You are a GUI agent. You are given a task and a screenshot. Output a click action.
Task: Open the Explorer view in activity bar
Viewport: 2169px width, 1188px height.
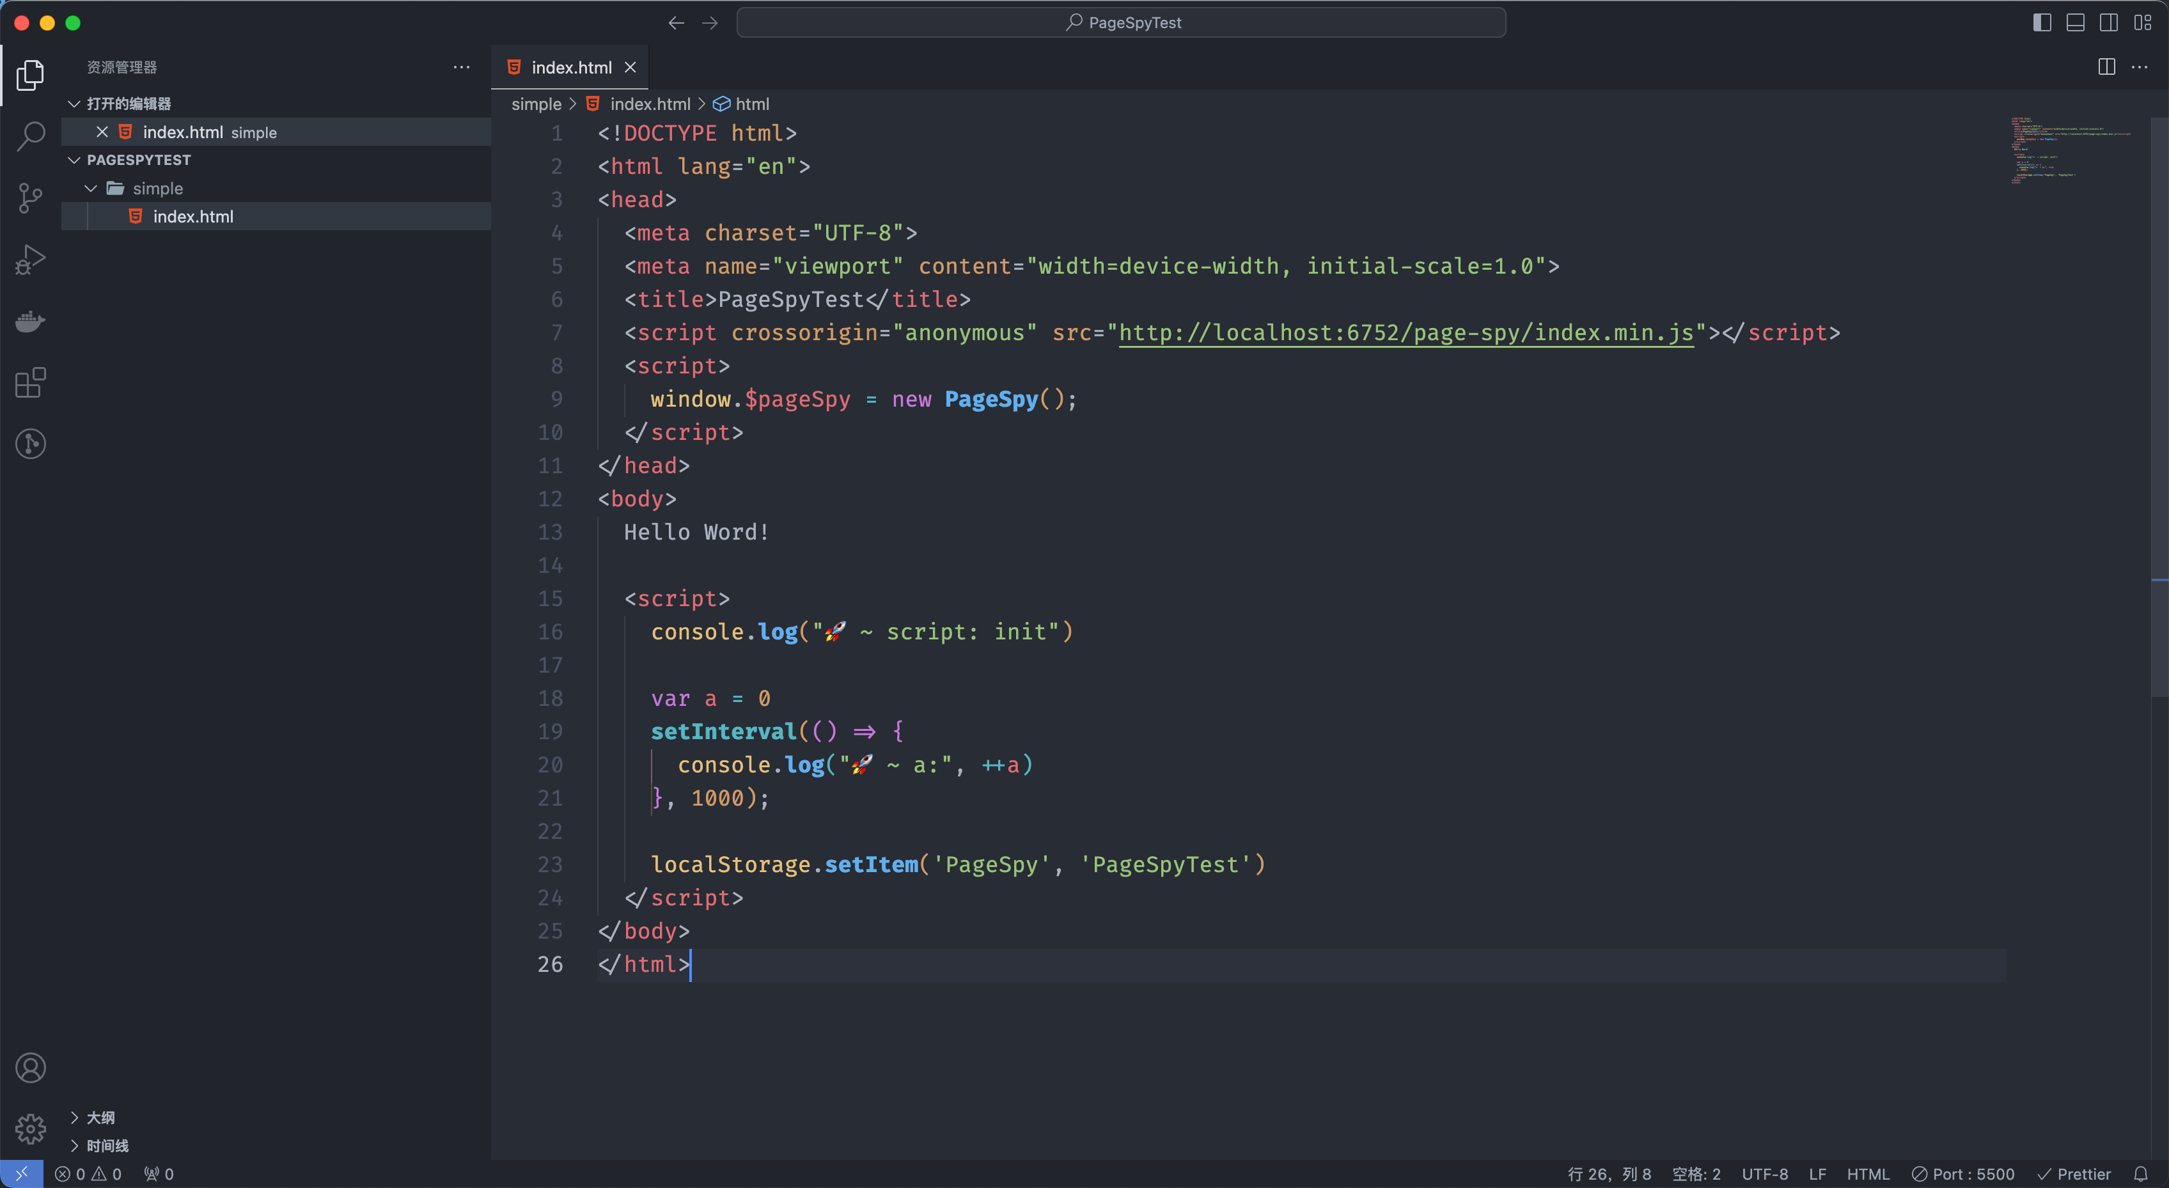click(30, 75)
